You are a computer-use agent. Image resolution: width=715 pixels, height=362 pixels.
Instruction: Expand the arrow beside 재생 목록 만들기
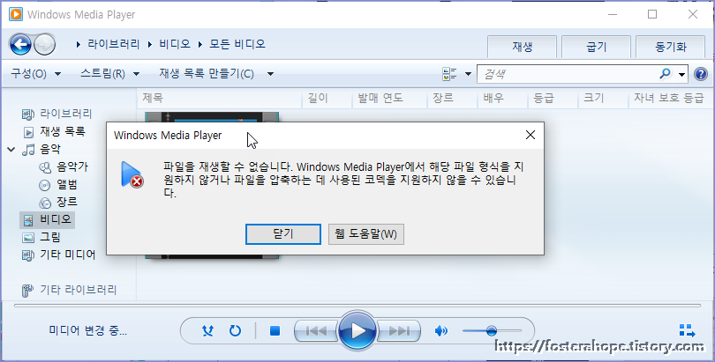270,74
